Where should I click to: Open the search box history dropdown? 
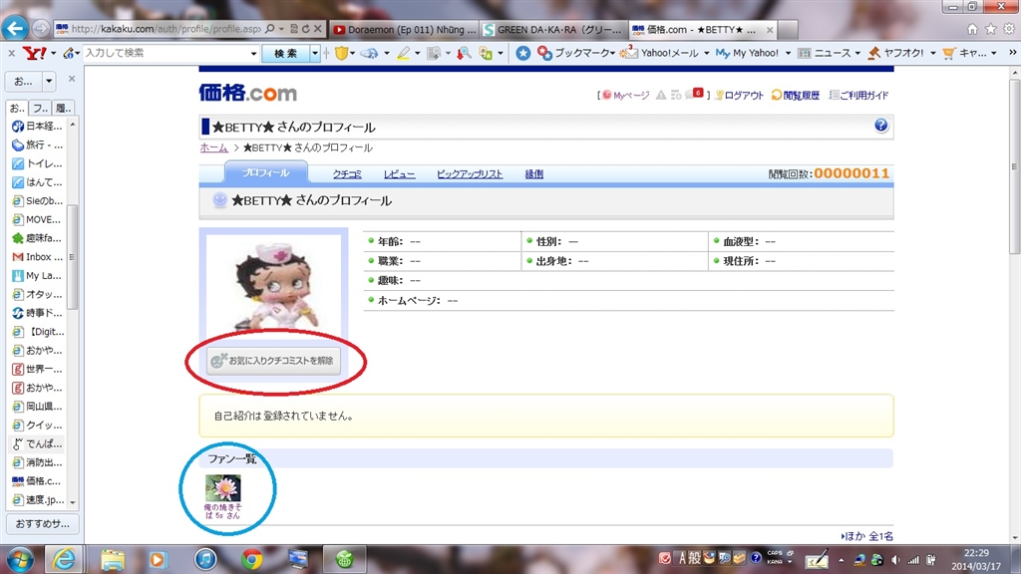coord(253,54)
